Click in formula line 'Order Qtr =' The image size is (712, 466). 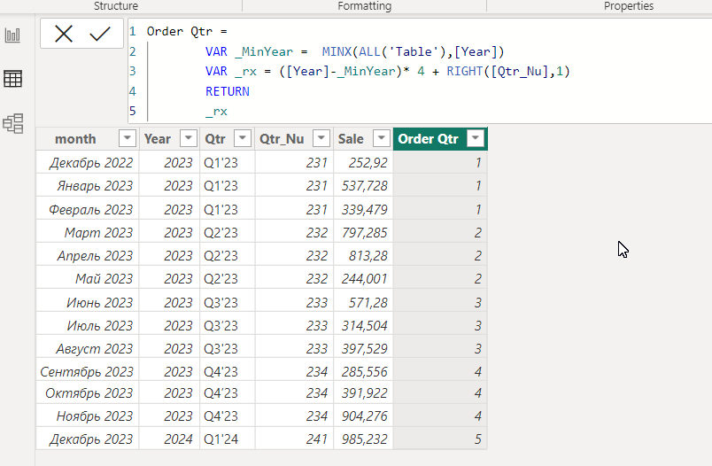click(187, 31)
